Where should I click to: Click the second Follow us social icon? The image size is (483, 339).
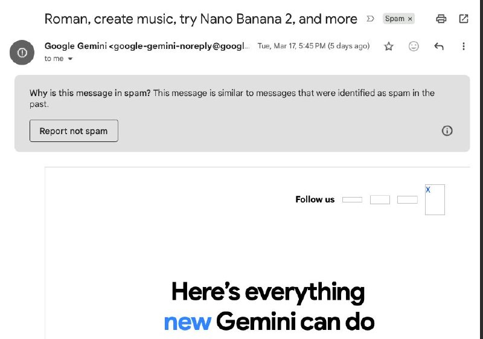[x=380, y=200]
